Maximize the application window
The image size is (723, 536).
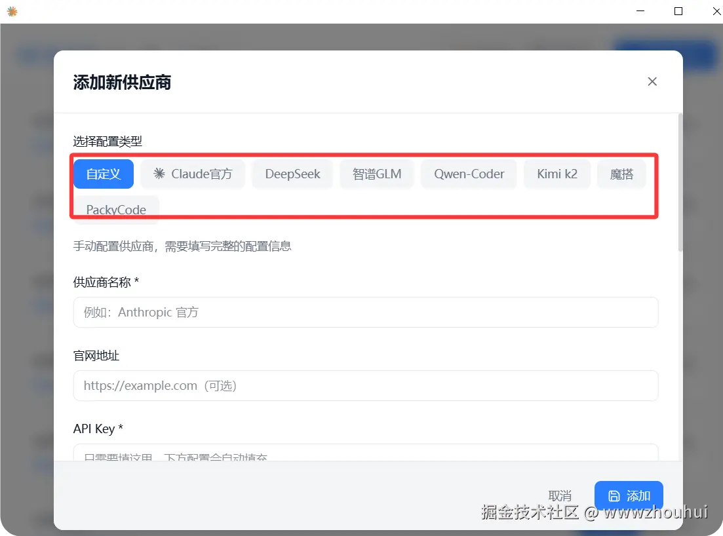[678, 11]
